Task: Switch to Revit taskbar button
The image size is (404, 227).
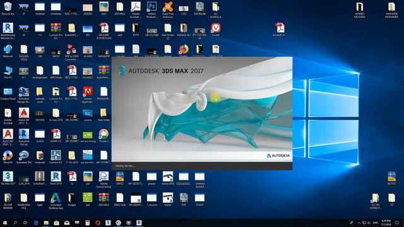Action: (139, 223)
